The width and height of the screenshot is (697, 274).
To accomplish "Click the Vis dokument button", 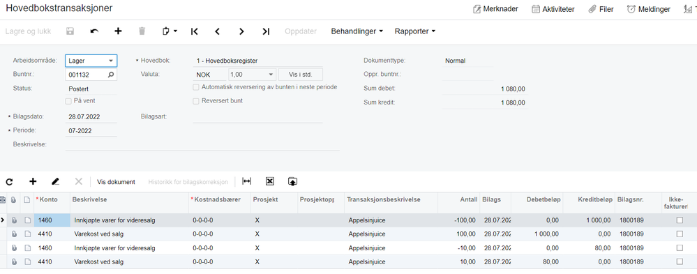I will click(116, 182).
